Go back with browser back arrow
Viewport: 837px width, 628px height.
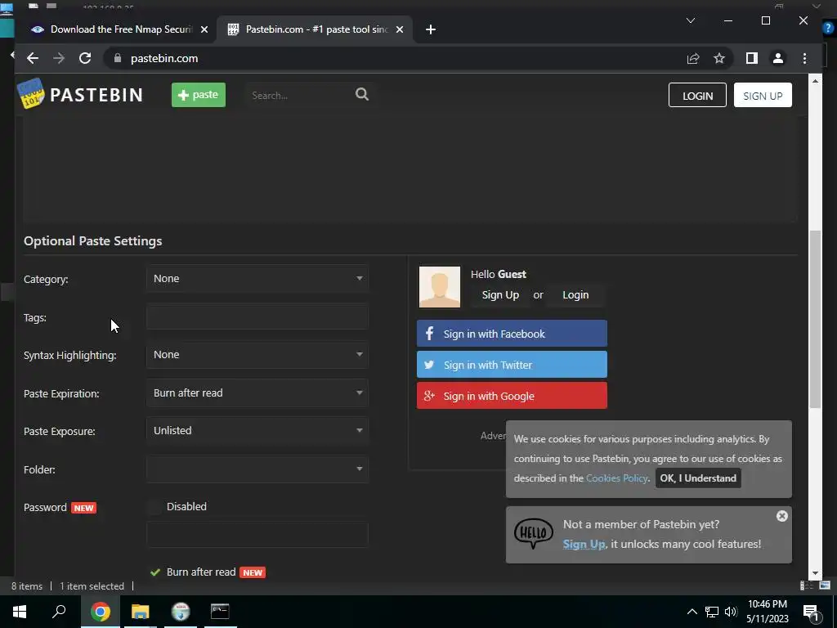33,58
